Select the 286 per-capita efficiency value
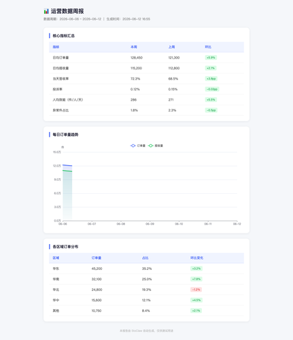Image resolution: width=293 pixels, height=340 pixels. point(133,100)
